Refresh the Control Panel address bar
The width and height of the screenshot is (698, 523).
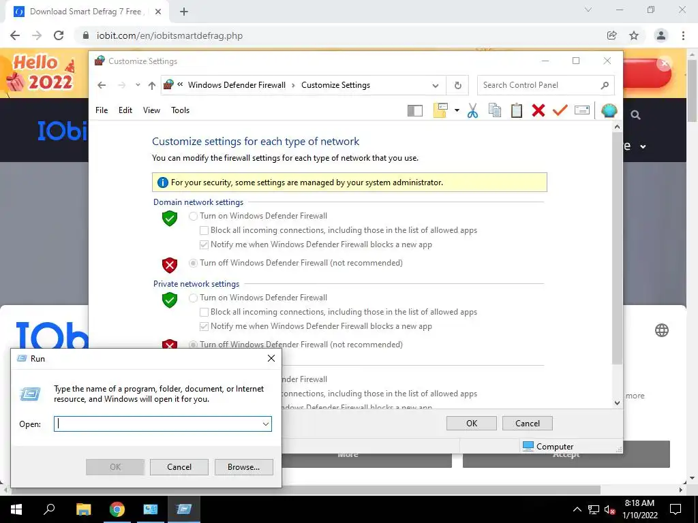pos(458,85)
